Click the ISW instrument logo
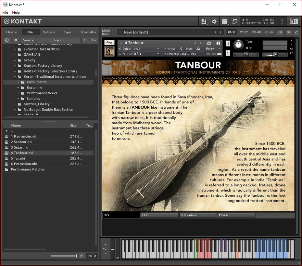The image size is (302, 266). (x=109, y=52)
